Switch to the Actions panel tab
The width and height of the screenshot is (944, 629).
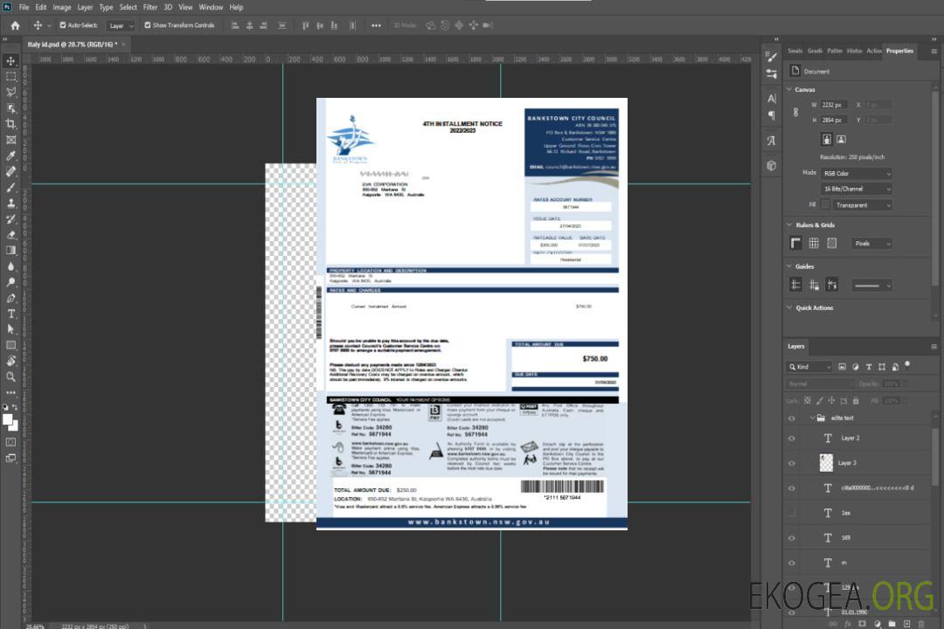(873, 51)
